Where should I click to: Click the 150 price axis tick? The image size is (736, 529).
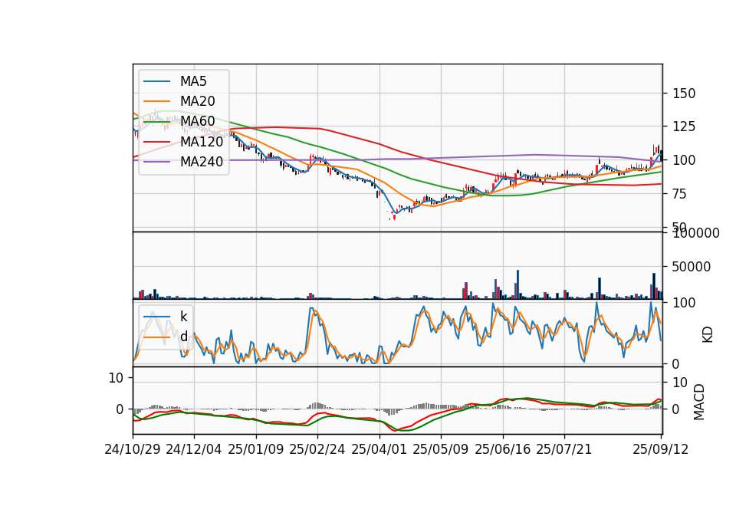(x=684, y=94)
